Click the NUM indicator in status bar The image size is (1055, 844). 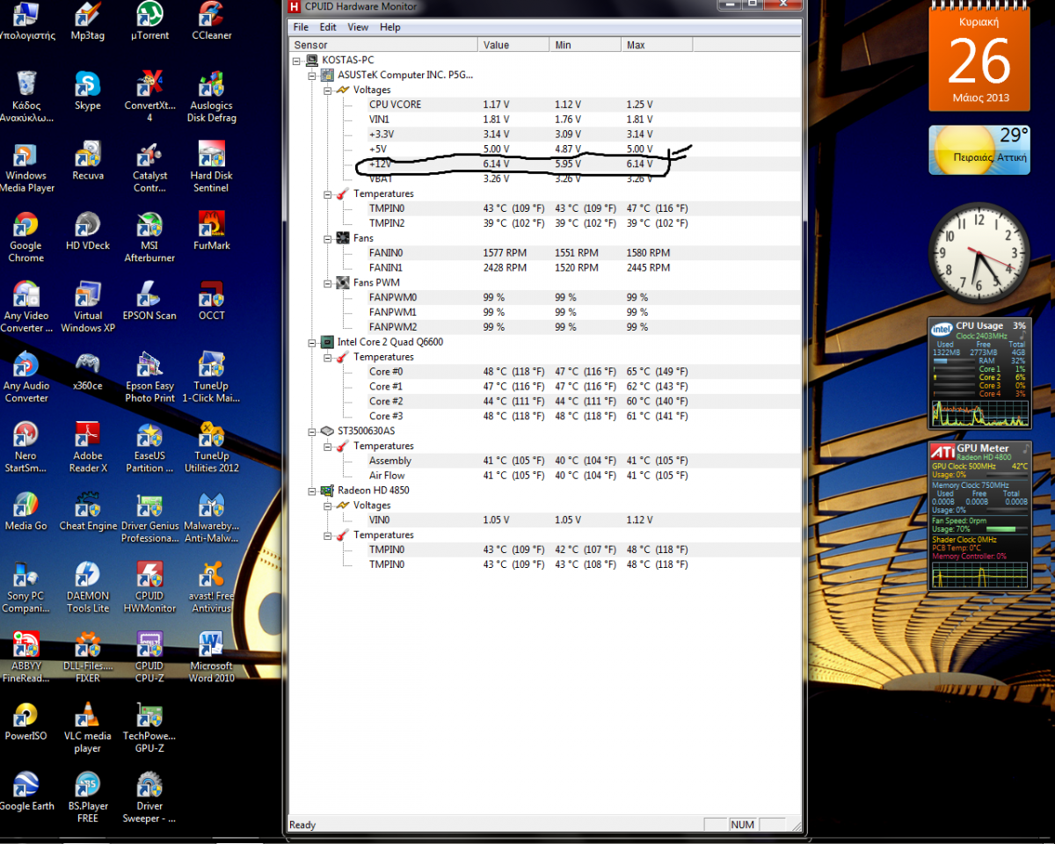[742, 825]
